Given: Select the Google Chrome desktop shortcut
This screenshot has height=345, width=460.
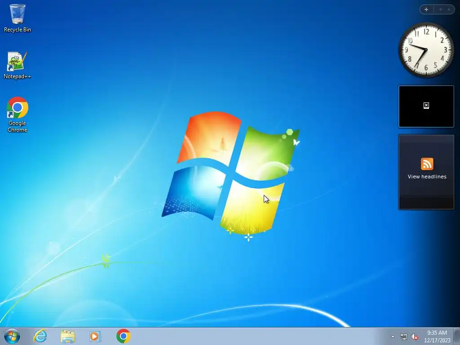Looking at the screenshot, I should coord(18,115).
